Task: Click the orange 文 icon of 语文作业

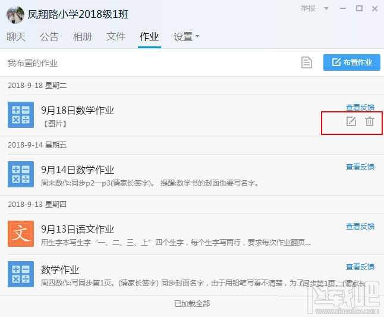Action: (21, 234)
